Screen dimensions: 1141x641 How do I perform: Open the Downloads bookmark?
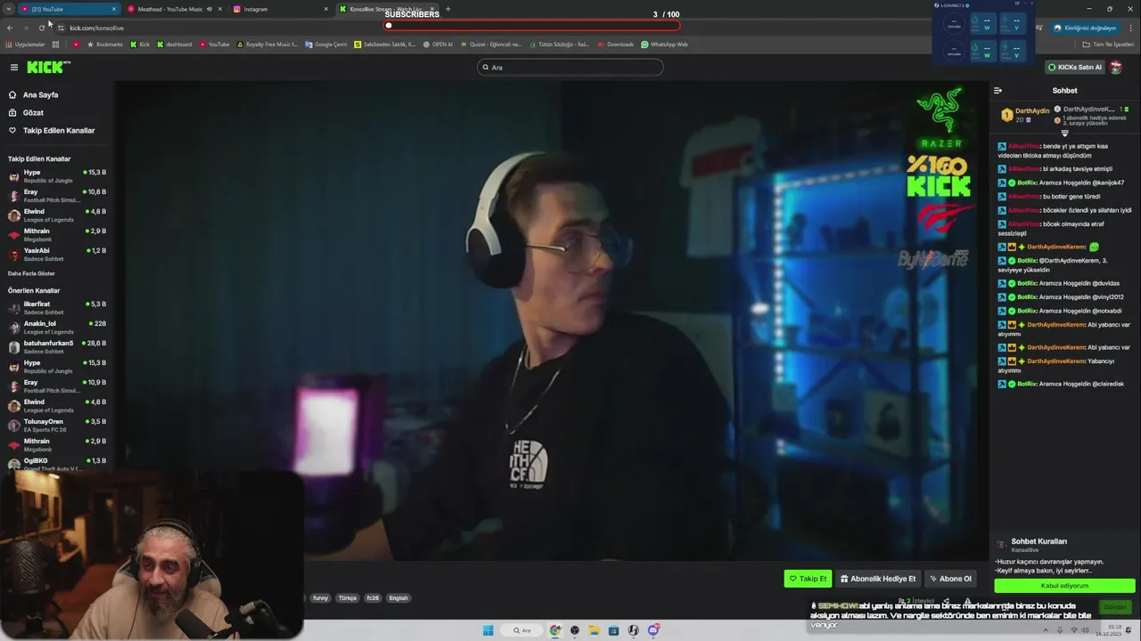click(615, 45)
